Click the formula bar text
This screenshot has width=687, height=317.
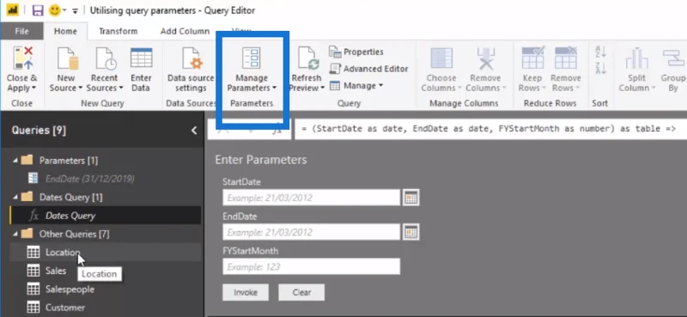[x=489, y=129]
